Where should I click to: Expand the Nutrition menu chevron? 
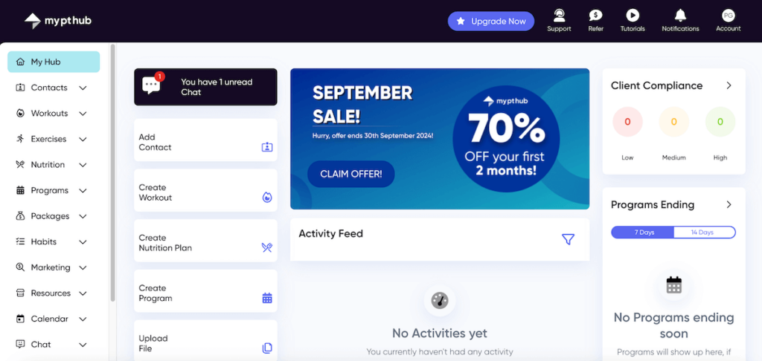[83, 165]
